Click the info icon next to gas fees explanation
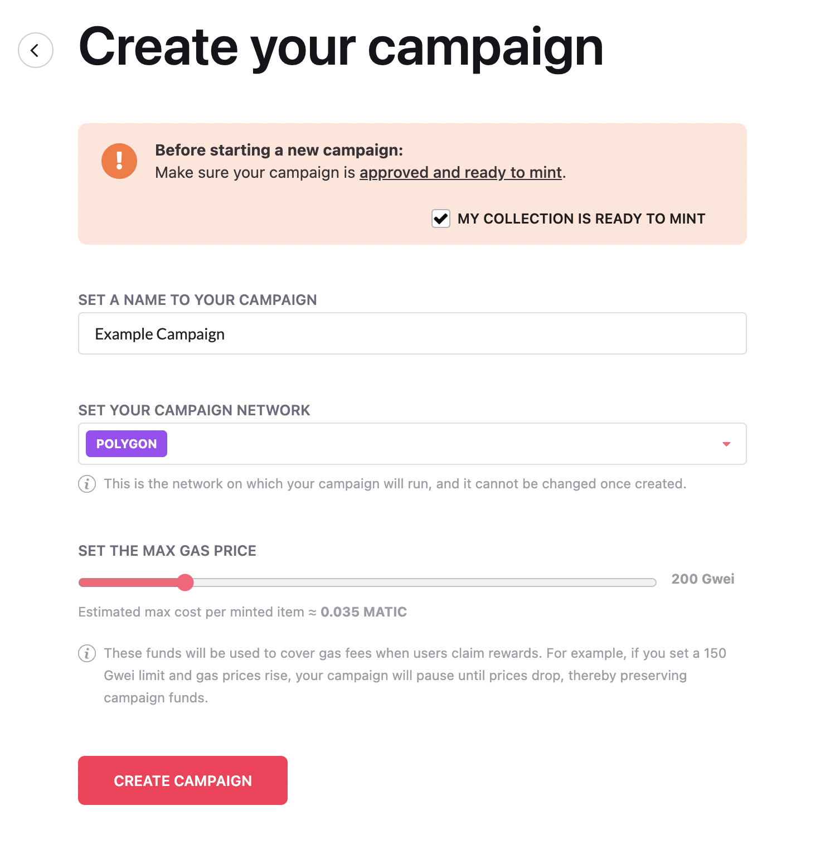The height and width of the screenshot is (854, 825). (87, 653)
